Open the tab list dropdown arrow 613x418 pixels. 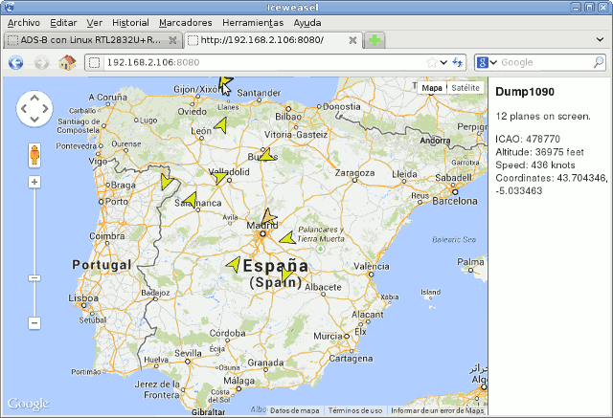click(600, 39)
